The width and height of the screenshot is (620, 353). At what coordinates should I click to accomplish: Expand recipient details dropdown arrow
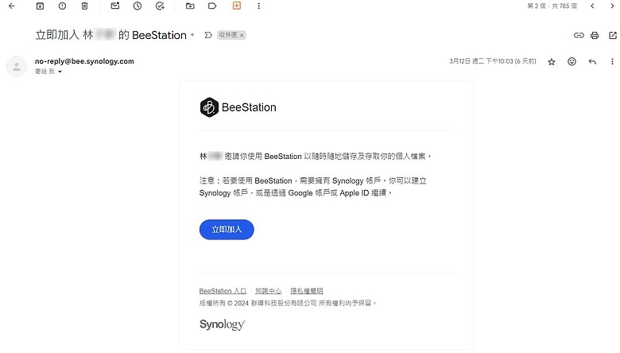point(60,72)
